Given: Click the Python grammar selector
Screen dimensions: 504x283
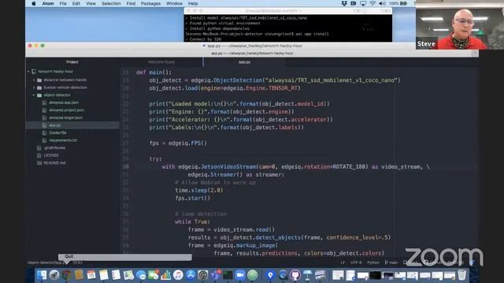Looking at the screenshot, I should coord(373,263).
